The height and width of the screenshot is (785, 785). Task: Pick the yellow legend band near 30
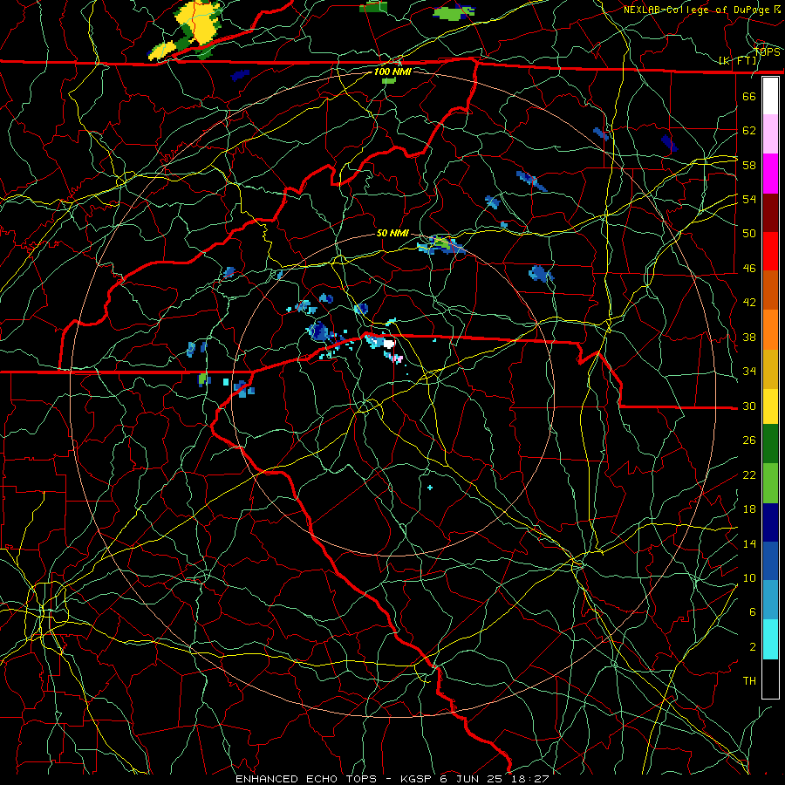tap(770, 406)
